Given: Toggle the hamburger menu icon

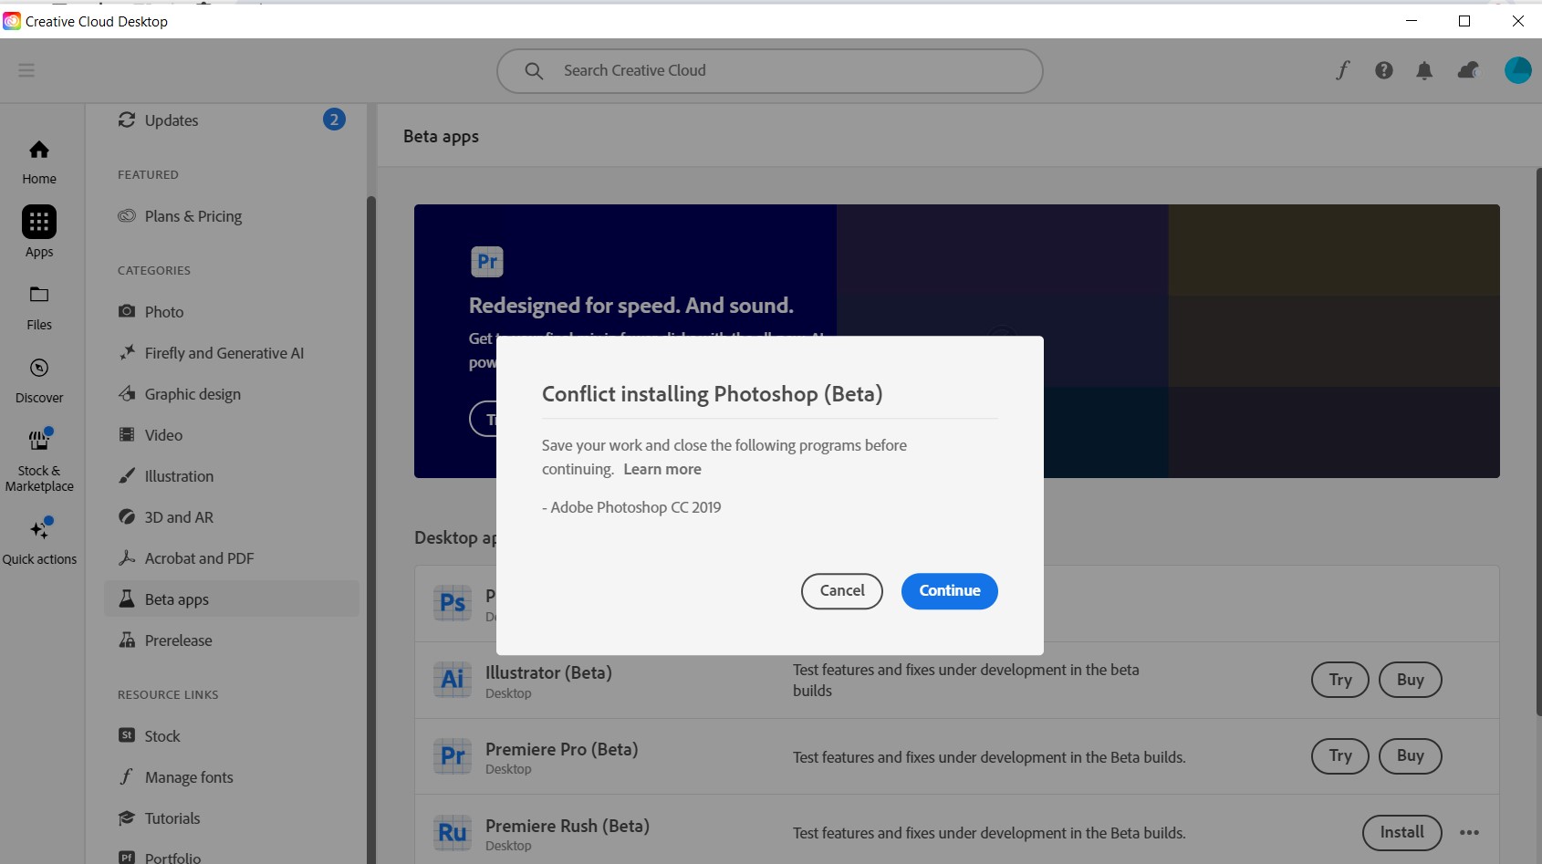Looking at the screenshot, I should tap(26, 70).
